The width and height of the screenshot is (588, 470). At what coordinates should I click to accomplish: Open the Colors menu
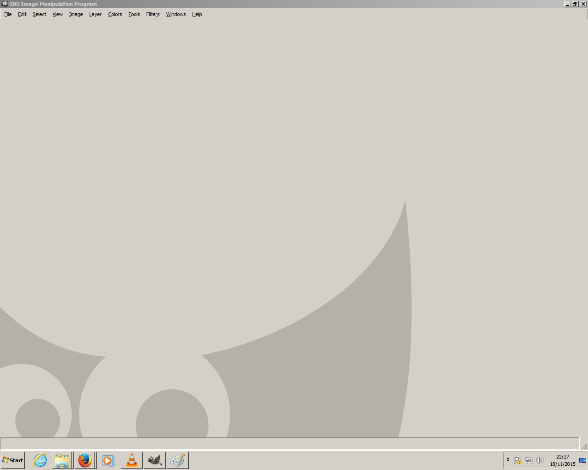pos(115,14)
